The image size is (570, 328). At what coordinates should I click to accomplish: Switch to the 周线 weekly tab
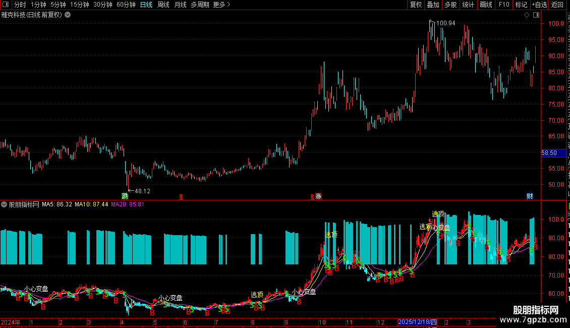pos(163,5)
